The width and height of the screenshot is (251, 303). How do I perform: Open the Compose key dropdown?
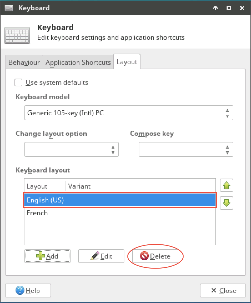pos(186,149)
